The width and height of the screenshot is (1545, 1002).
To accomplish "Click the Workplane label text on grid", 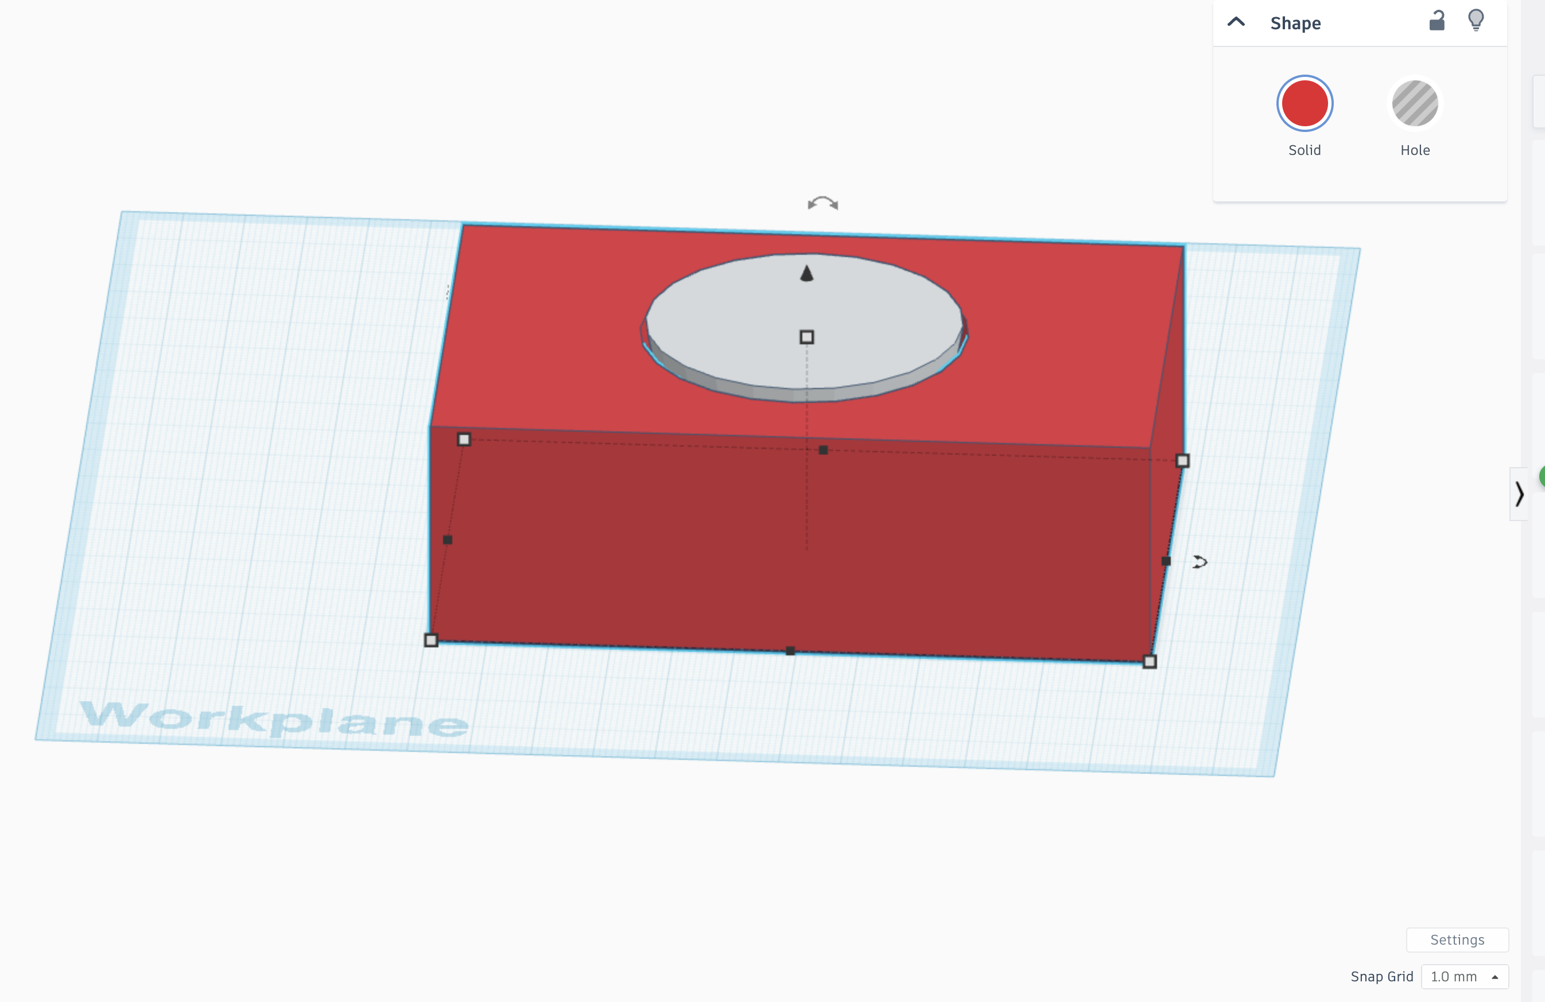I will [x=273, y=719].
